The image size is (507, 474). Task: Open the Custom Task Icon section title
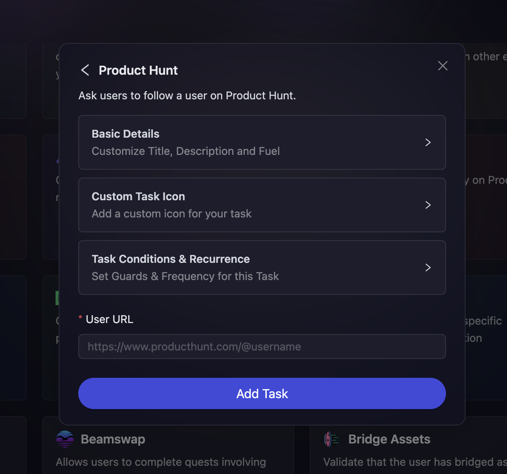tap(138, 197)
